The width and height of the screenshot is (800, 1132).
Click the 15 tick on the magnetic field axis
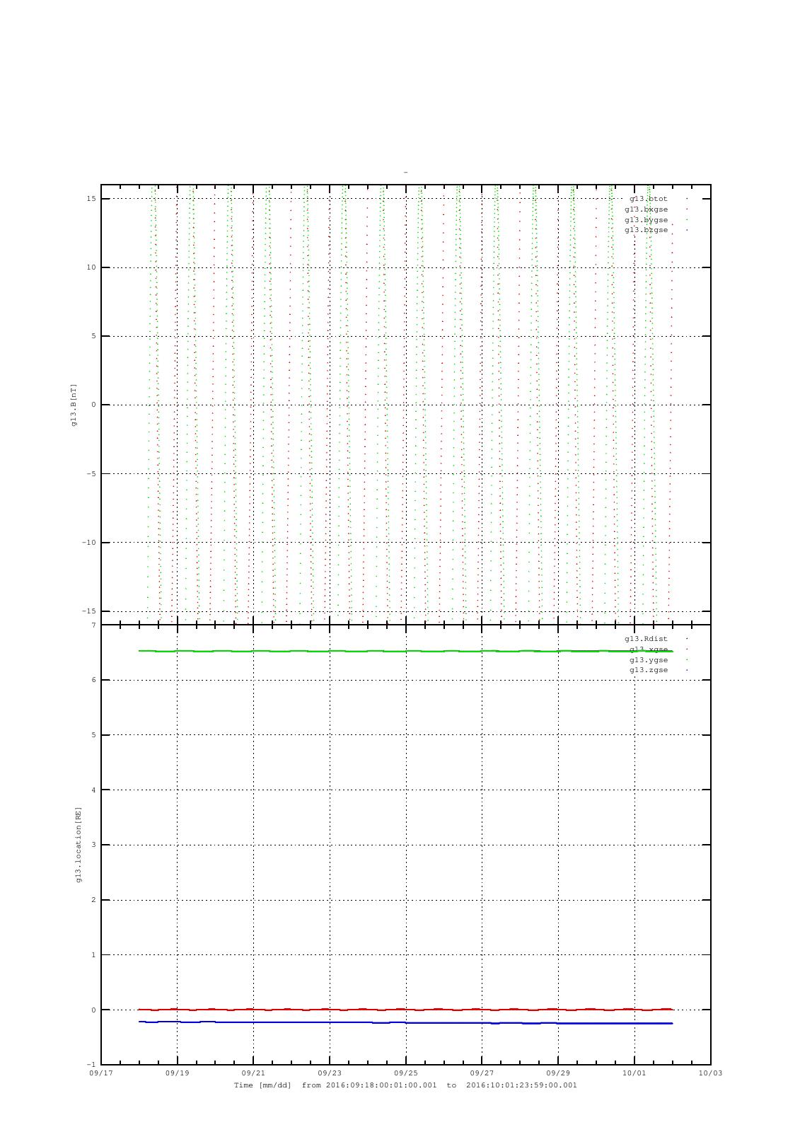(91, 199)
